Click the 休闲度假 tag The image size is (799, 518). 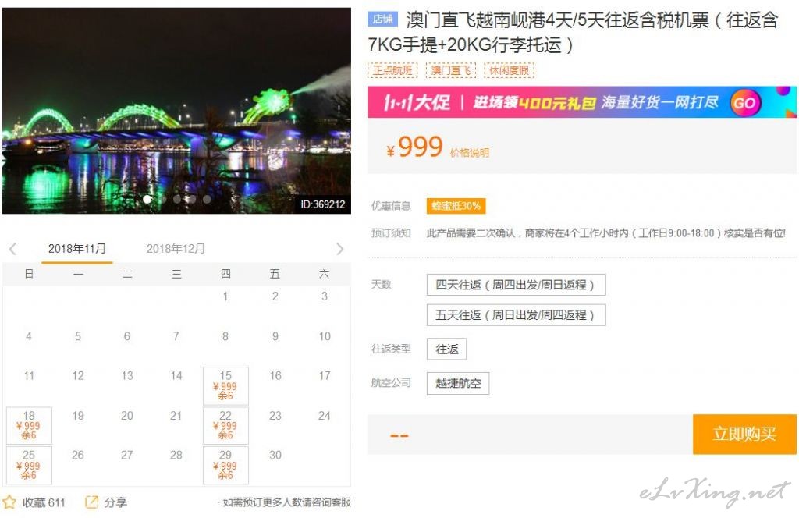[509, 69]
